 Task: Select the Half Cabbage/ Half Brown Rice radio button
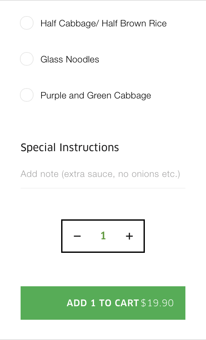[x=27, y=23]
